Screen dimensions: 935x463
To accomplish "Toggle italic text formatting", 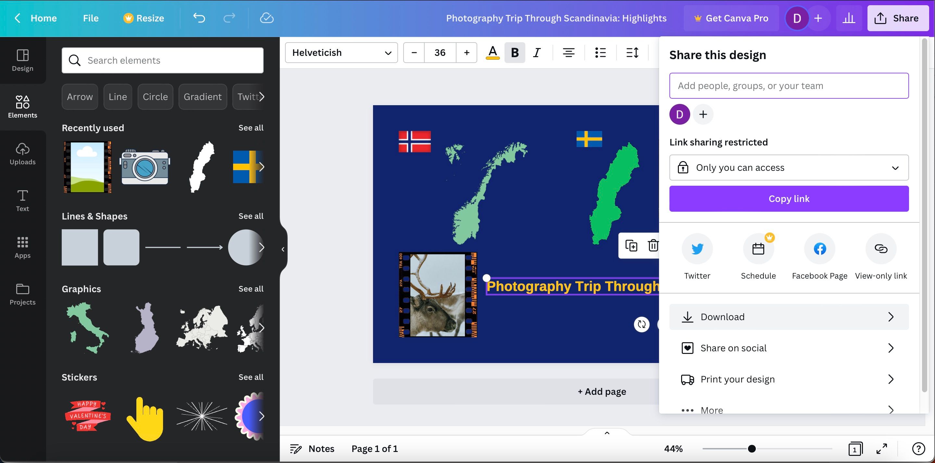I will click(536, 53).
